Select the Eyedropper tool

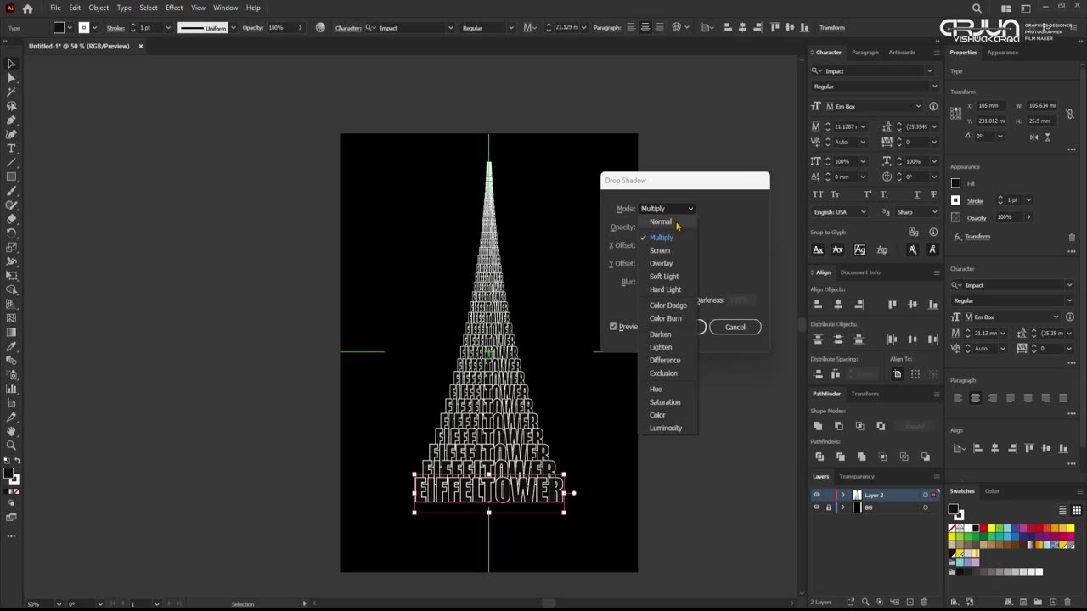[11, 346]
